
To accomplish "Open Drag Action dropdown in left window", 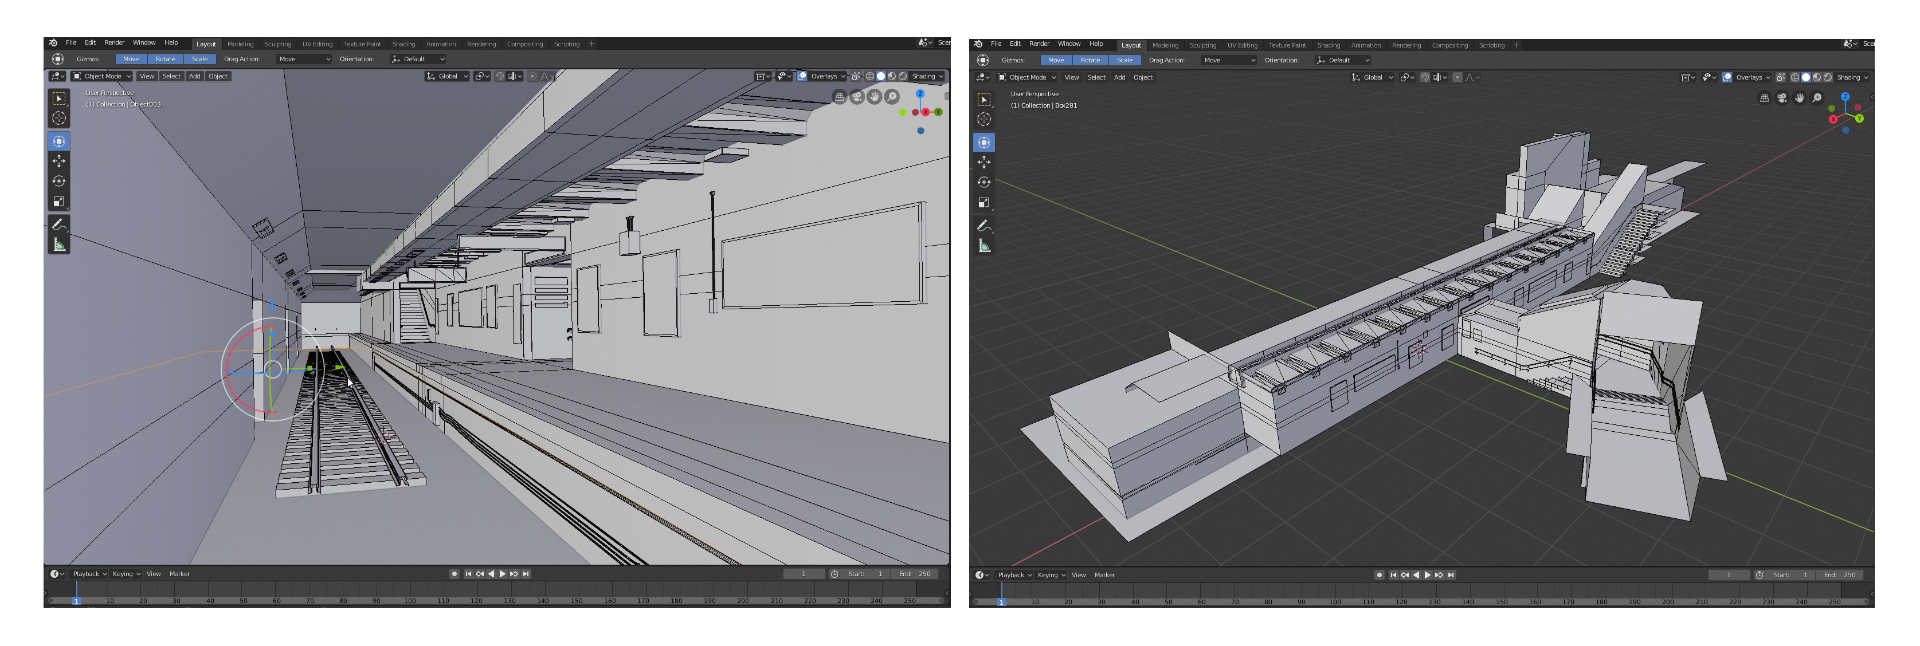I will [x=303, y=59].
